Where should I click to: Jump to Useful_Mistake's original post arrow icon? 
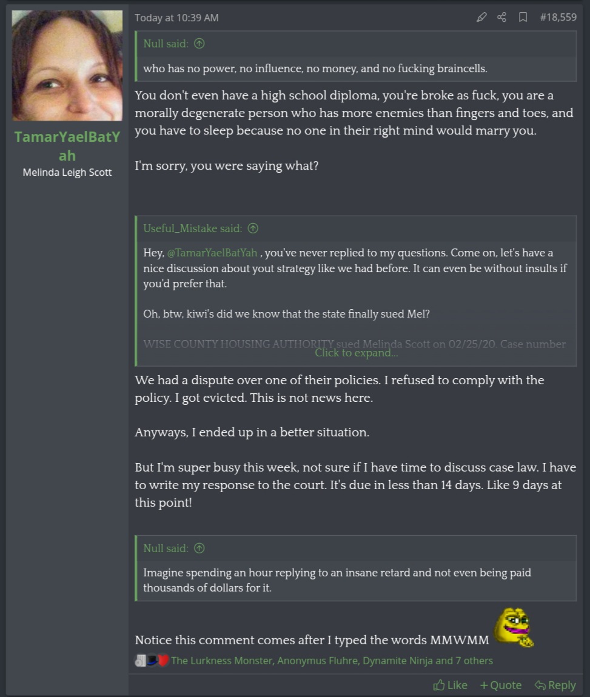pyautogui.click(x=253, y=228)
